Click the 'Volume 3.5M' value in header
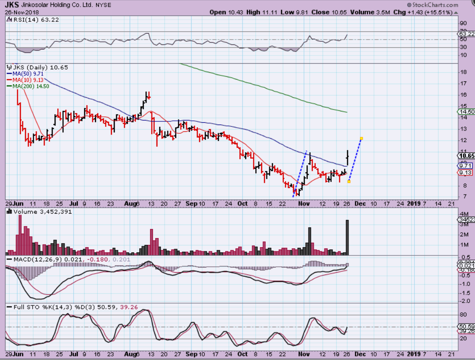The image size is (475, 360). click(x=370, y=12)
